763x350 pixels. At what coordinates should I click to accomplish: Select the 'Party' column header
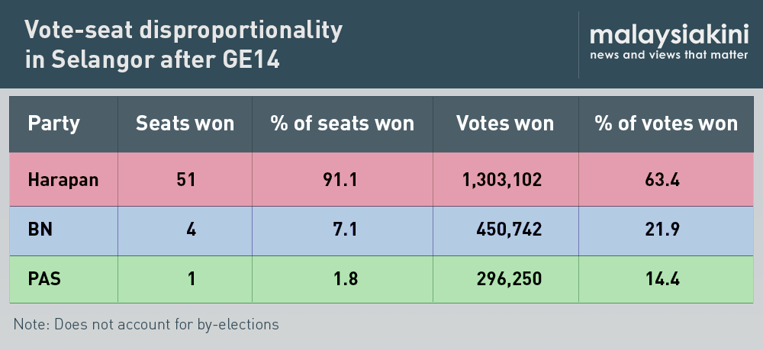coord(54,124)
